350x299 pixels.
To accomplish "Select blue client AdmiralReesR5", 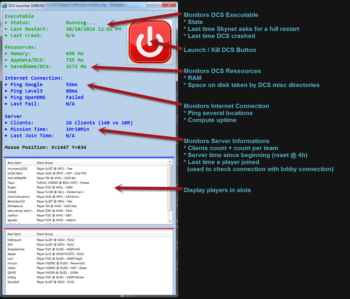I will pyautogui.click(x=17, y=178).
